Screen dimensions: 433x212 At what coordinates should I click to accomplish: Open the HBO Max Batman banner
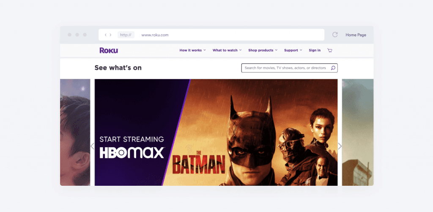[216, 132]
